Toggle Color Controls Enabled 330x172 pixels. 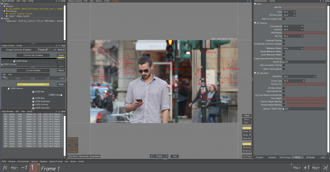(x=33, y=84)
